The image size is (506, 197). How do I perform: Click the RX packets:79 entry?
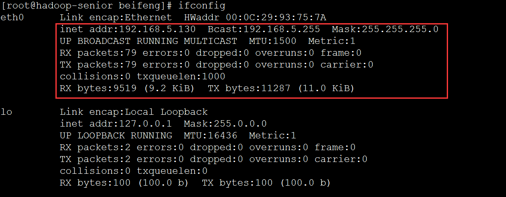pos(98,53)
